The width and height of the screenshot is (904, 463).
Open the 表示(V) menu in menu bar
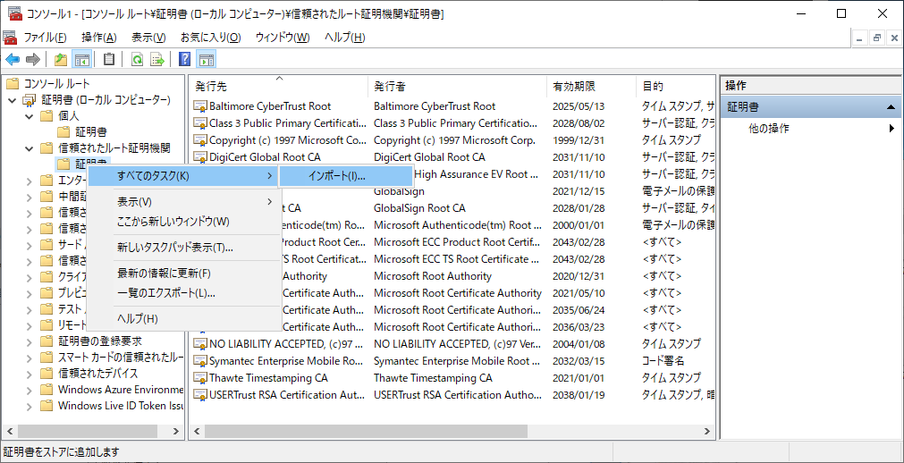pyautogui.click(x=148, y=38)
